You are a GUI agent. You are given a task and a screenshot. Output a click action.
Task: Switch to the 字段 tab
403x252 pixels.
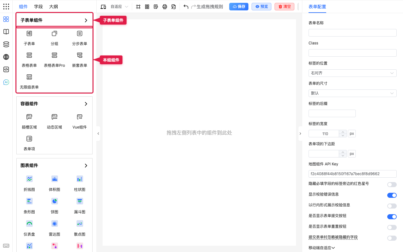pos(38,7)
